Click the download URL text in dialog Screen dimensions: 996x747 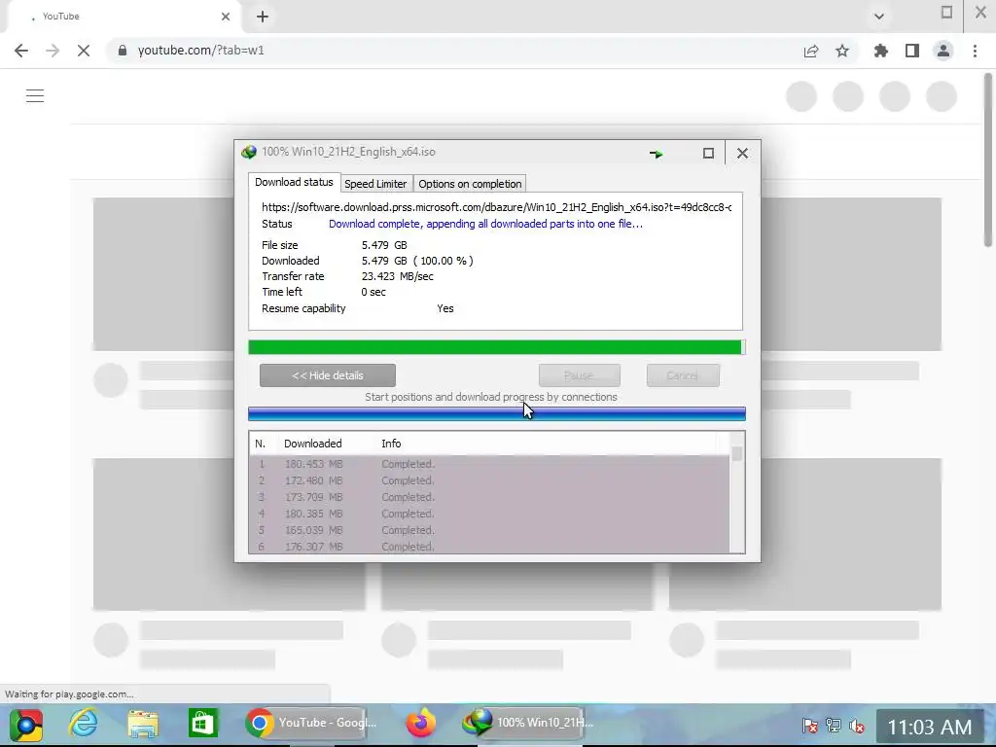(496, 207)
